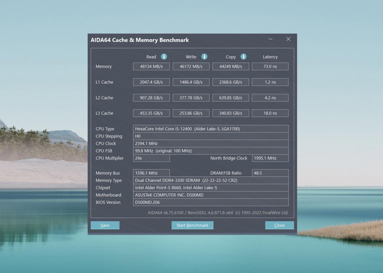This screenshot has width=383, height=273.
Task: Click the info icon beside Write
Action: click(204, 57)
